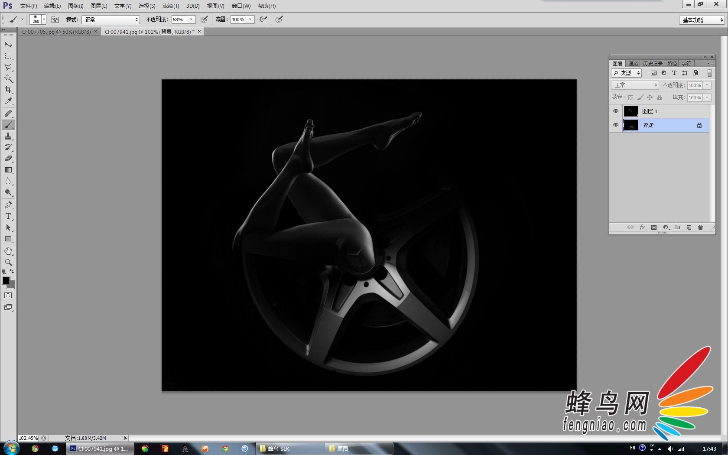Select the Path Selection tool
728x455 pixels.
[8, 227]
